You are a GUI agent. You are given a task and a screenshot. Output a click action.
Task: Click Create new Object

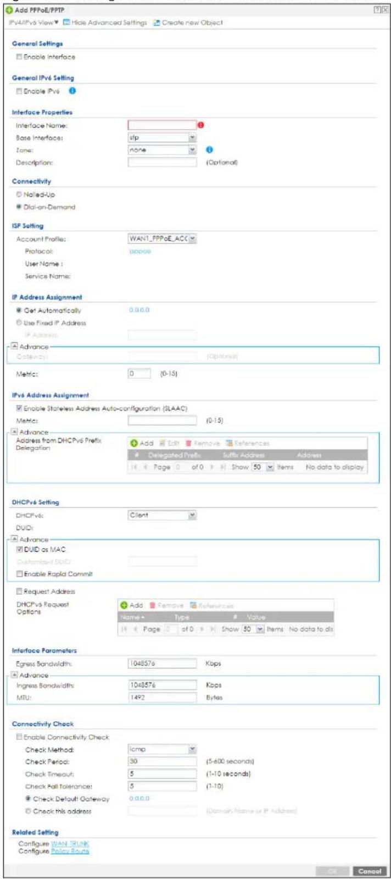pyautogui.click(x=192, y=23)
